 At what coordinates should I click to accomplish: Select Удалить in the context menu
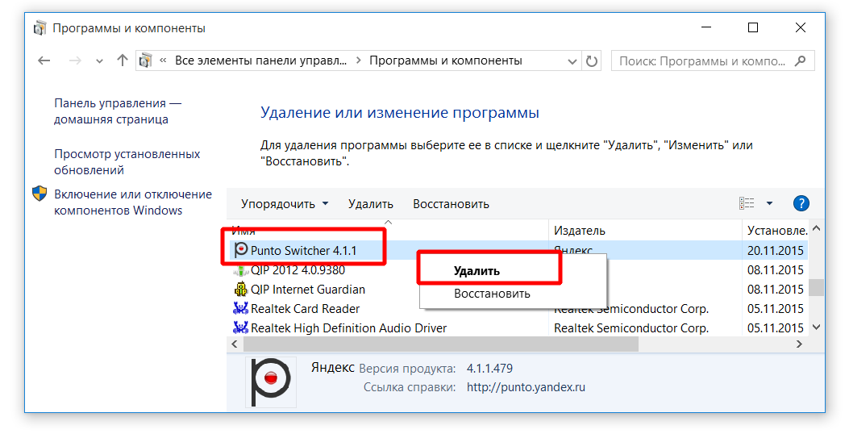477,271
